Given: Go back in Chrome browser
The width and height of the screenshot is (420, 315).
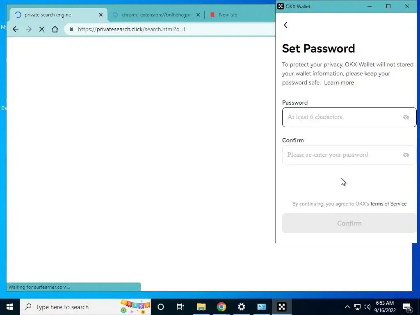Looking at the screenshot, I should (16, 29).
